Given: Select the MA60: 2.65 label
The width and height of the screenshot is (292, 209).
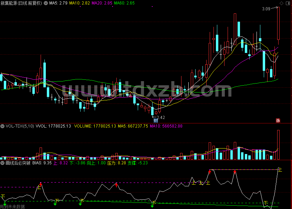Looking at the screenshot, I should (124, 3).
